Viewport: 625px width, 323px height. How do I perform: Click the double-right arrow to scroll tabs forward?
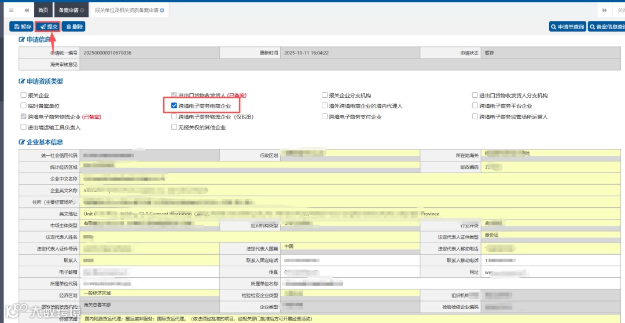(x=604, y=10)
